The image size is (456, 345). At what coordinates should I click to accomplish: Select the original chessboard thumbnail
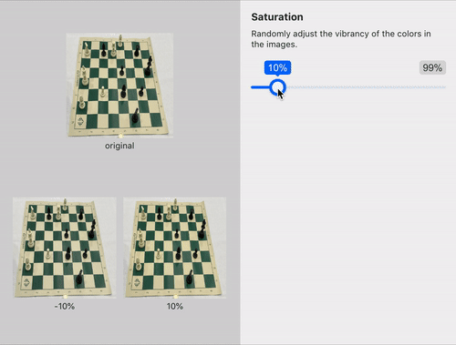tap(119, 86)
